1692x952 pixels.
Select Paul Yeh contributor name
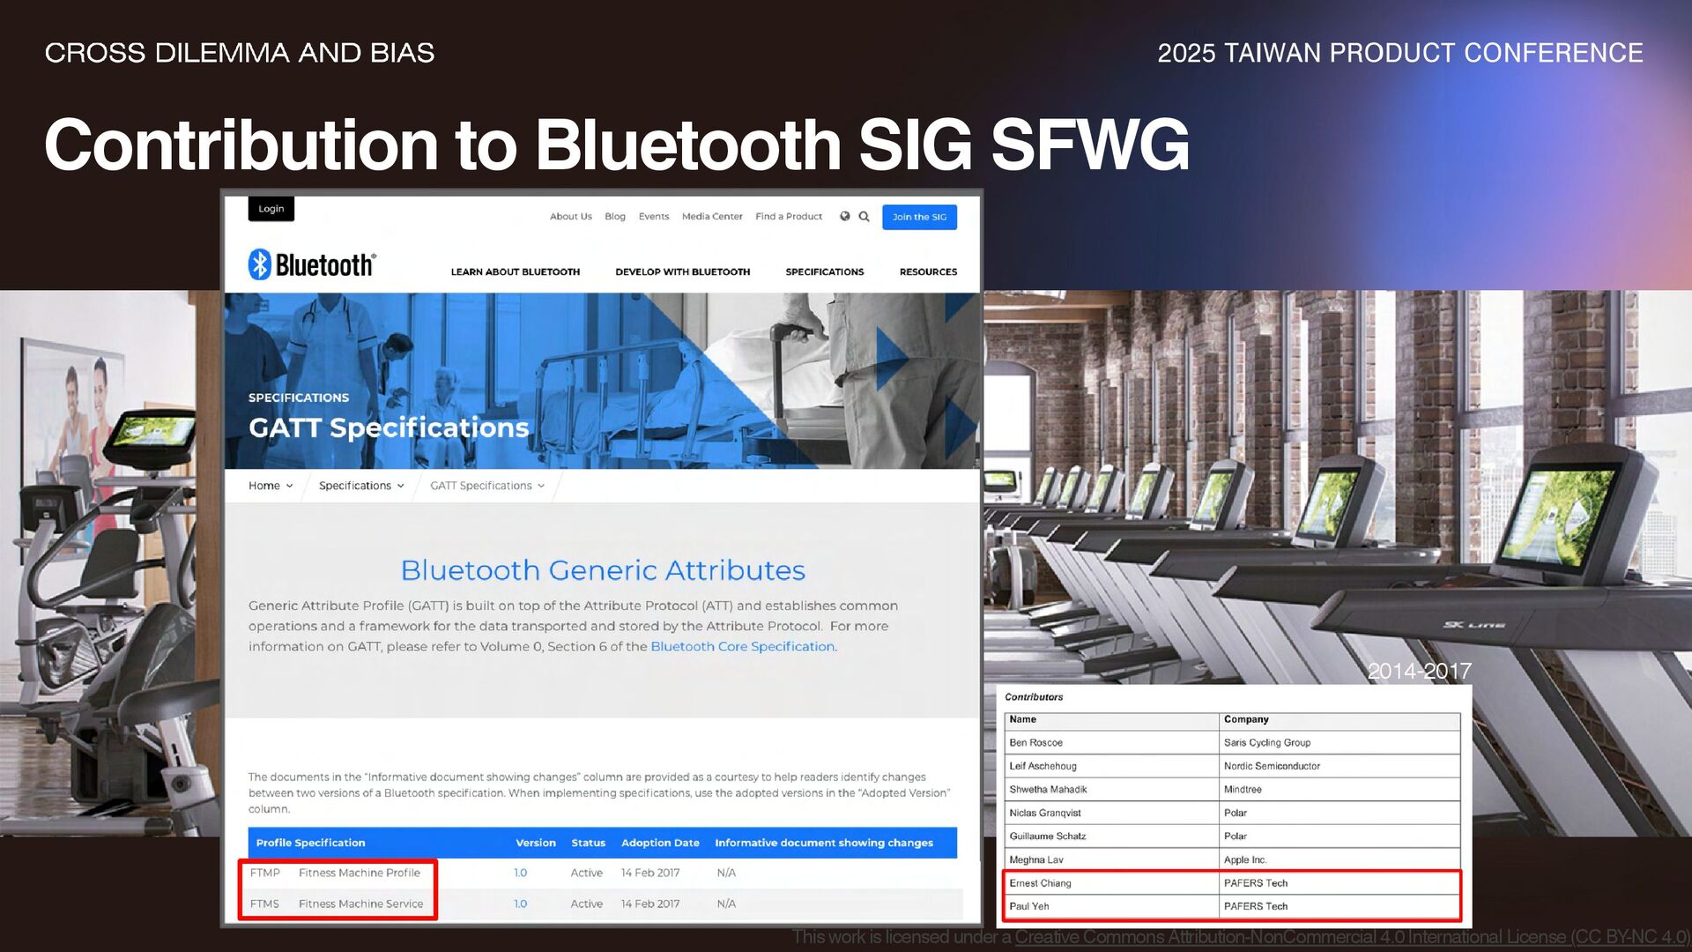[1028, 906]
